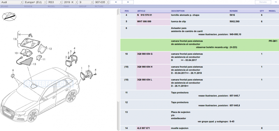
Task: Click remark 5X16
Action: pyautogui.click(x=232, y=15)
